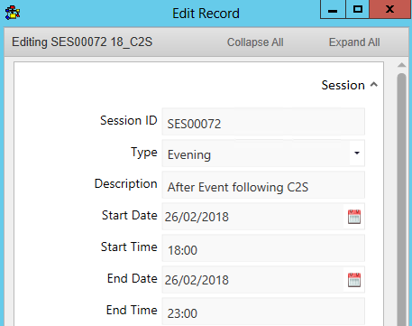Edit the Description text field

coord(263,185)
